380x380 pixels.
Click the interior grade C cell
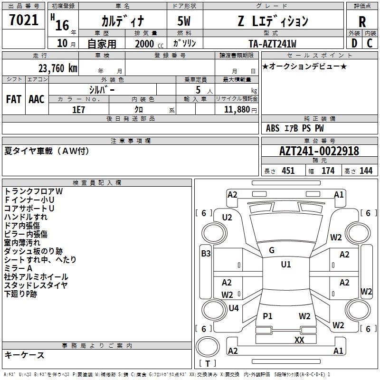[370, 43]
